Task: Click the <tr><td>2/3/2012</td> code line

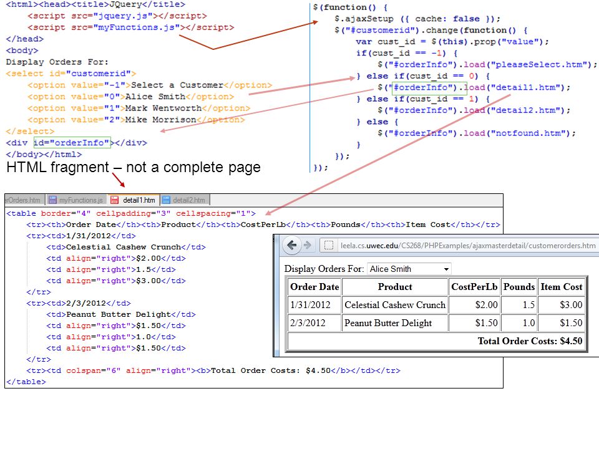Action: click(x=79, y=303)
